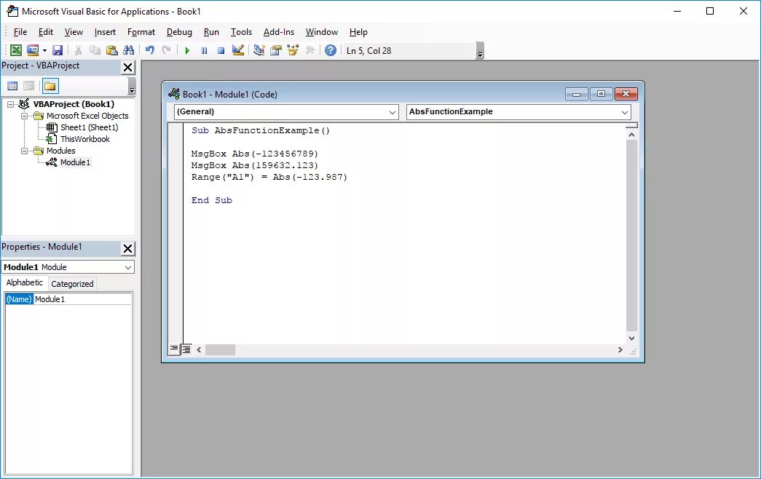Open the Object Browser icon
Viewport: 761px width, 479px height.
[x=293, y=50]
